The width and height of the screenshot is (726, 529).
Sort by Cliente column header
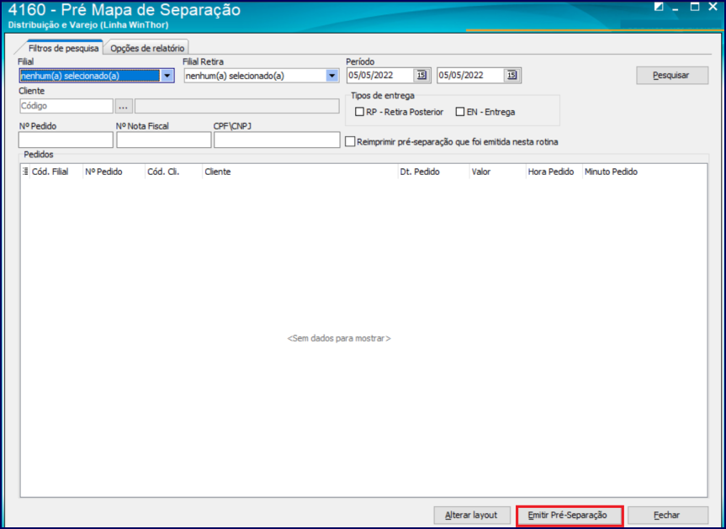click(x=300, y=172)
